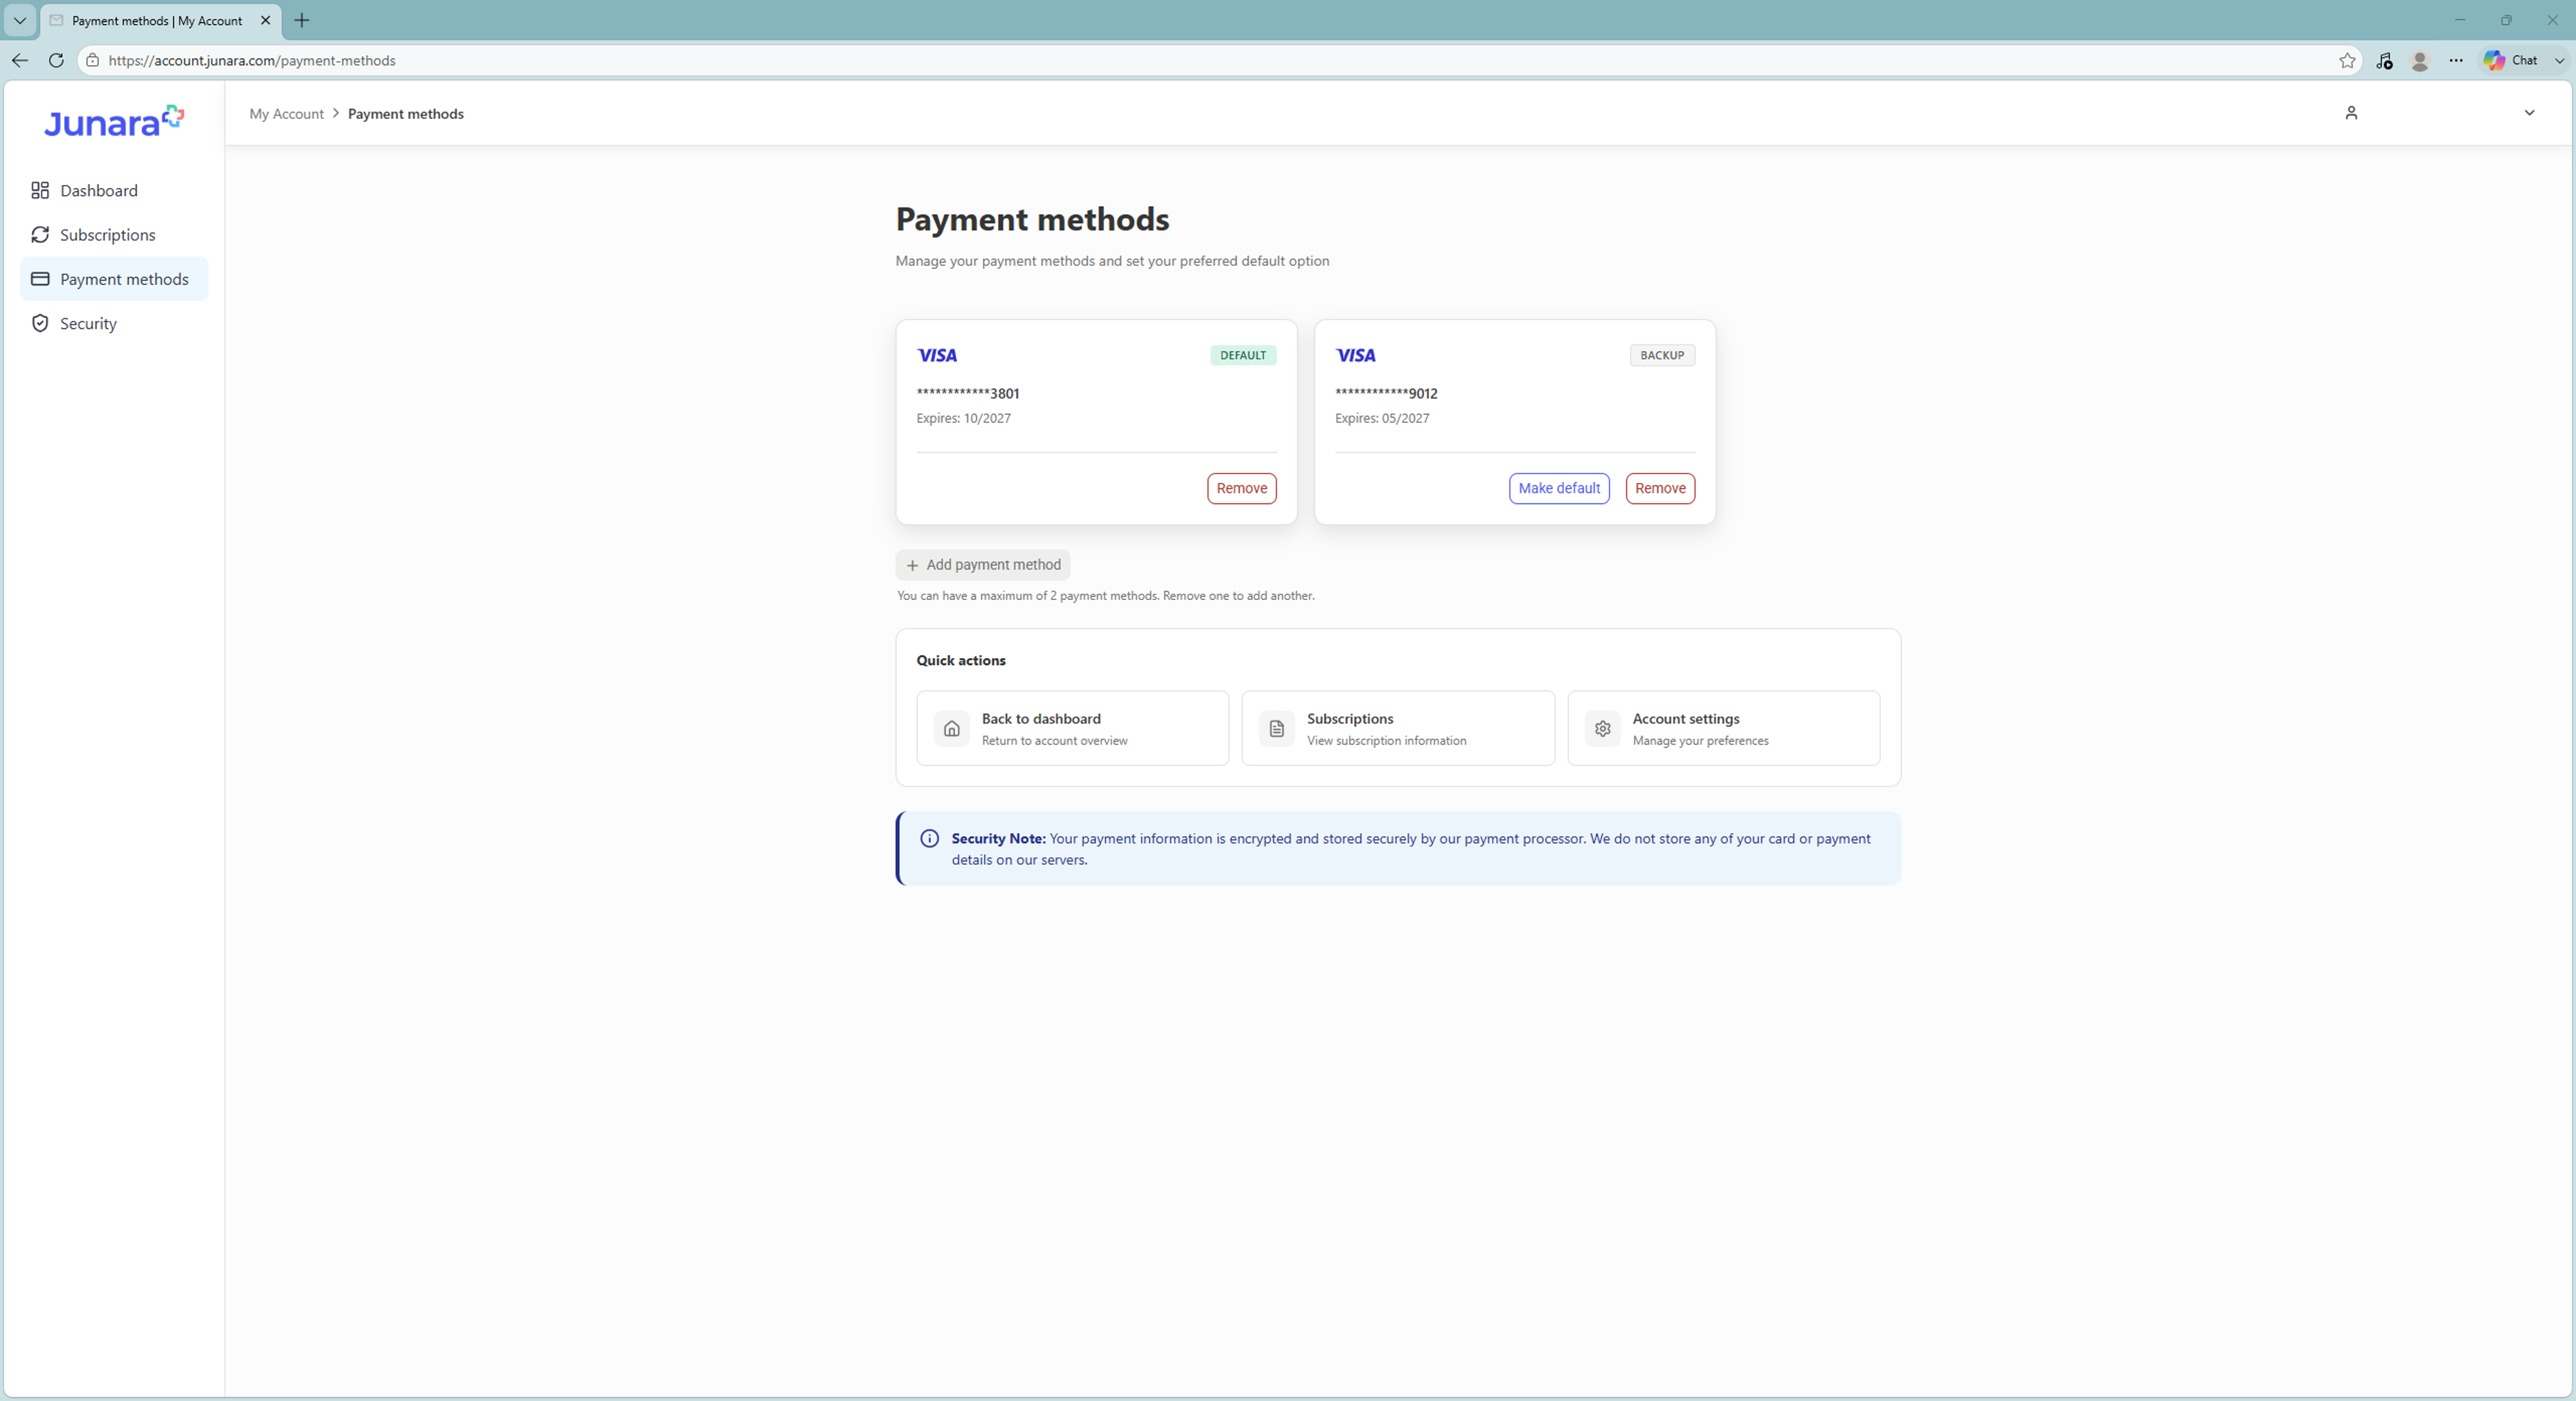Open Back to dashboard quick action
The width and height of the screenshot is (2576, 1401).
(1073, 728)
